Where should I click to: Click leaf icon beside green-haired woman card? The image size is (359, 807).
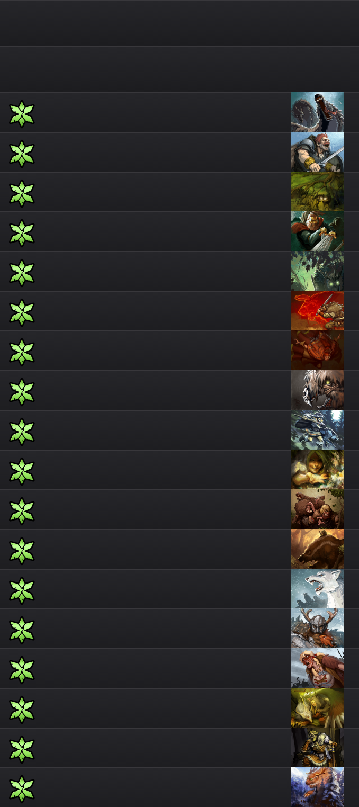click(x=22, y=472)
